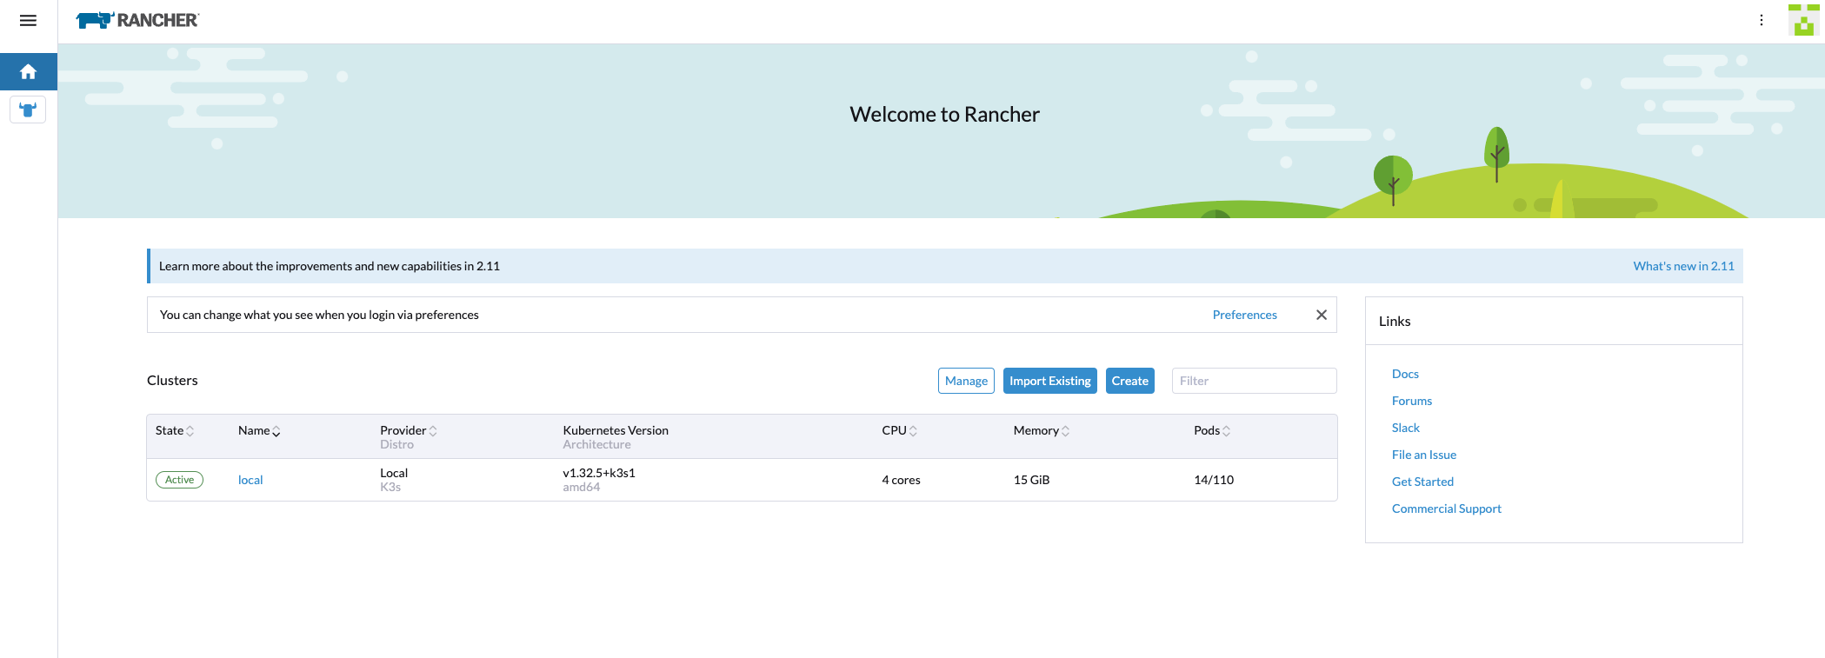The height and width of the screenshot is (658, 1825).
Task: Open the Commercial Support link
Action: pos(1447,508)
